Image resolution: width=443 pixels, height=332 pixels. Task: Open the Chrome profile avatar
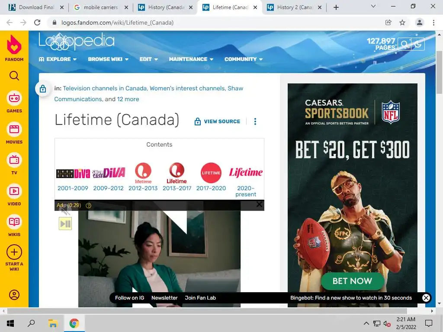click(x=420, y=22)
